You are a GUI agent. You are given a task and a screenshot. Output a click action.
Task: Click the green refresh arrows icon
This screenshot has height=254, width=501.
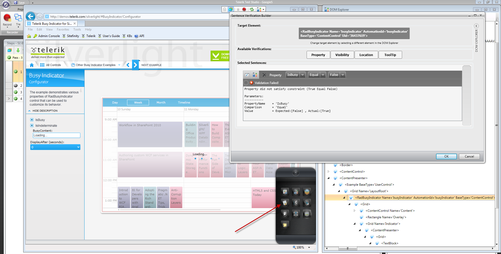pos(252,9)
